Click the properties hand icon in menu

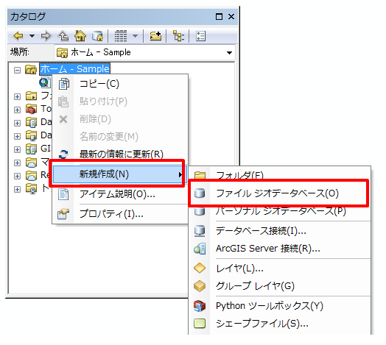point(63,214)
